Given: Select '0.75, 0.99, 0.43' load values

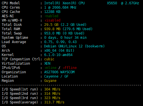Looking at the screenshot, I should coord(60,42).
